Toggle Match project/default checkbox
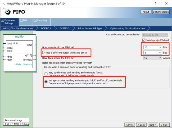This screenshot has height=128, width=172. pyautogui.click(x=144, y=40)
